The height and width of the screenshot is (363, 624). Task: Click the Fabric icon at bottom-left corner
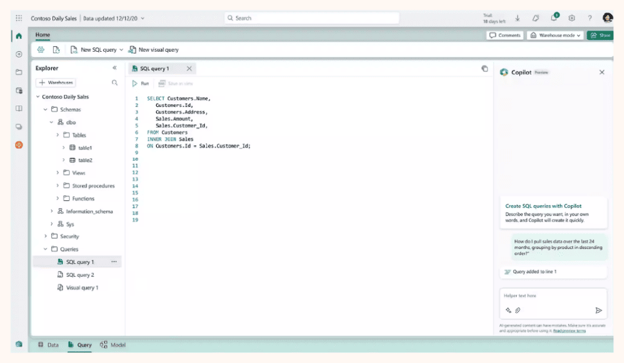pos(19,344)
